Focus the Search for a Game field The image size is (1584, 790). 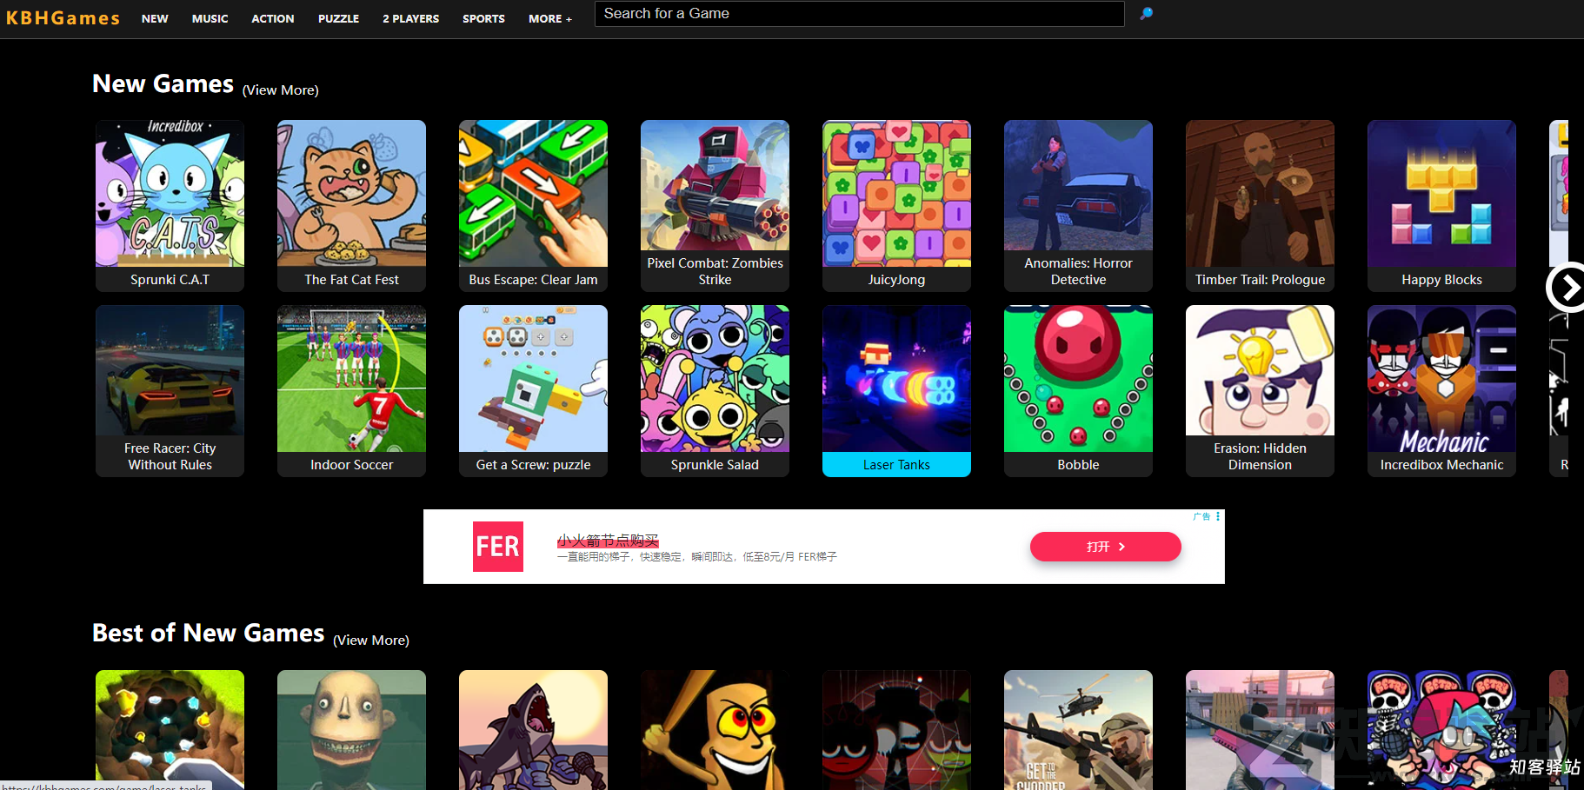point(858,14)
